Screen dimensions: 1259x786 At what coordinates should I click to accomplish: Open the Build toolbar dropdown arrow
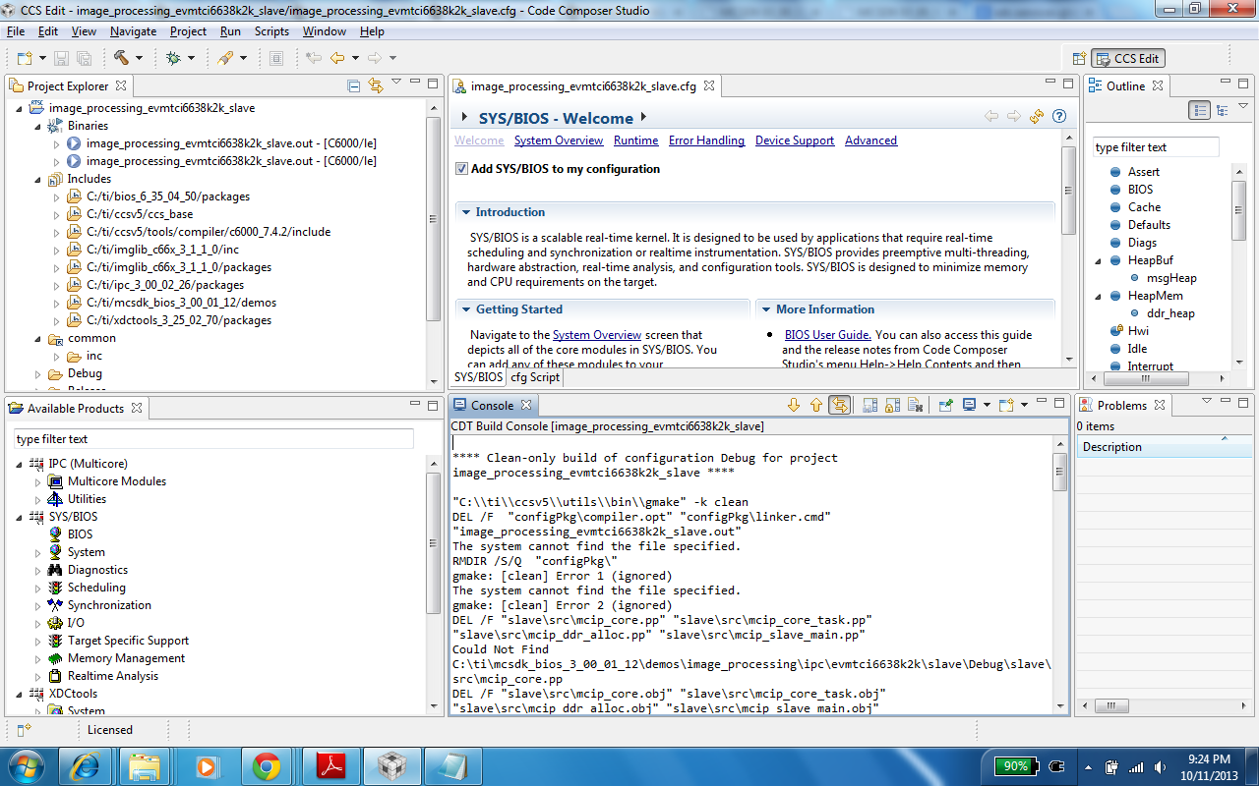tap(139, 59)
